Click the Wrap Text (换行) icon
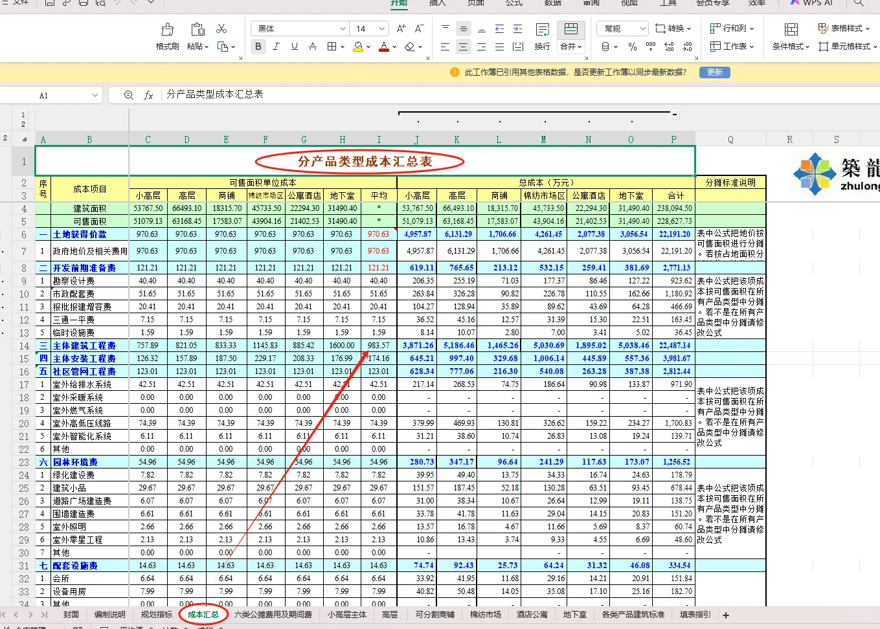Image resolution: width=880 pixels, height=629 pixels. point(543,30)
